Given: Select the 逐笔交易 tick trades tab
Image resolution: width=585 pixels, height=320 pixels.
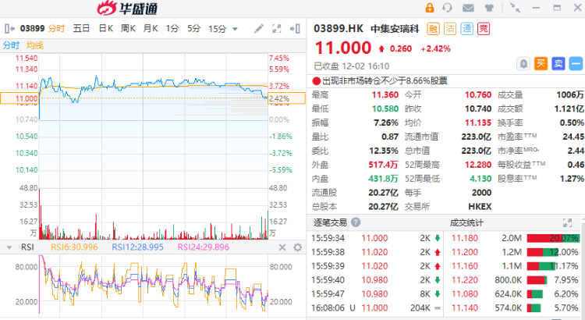Looking at the screenshot, I should [330, 222].
